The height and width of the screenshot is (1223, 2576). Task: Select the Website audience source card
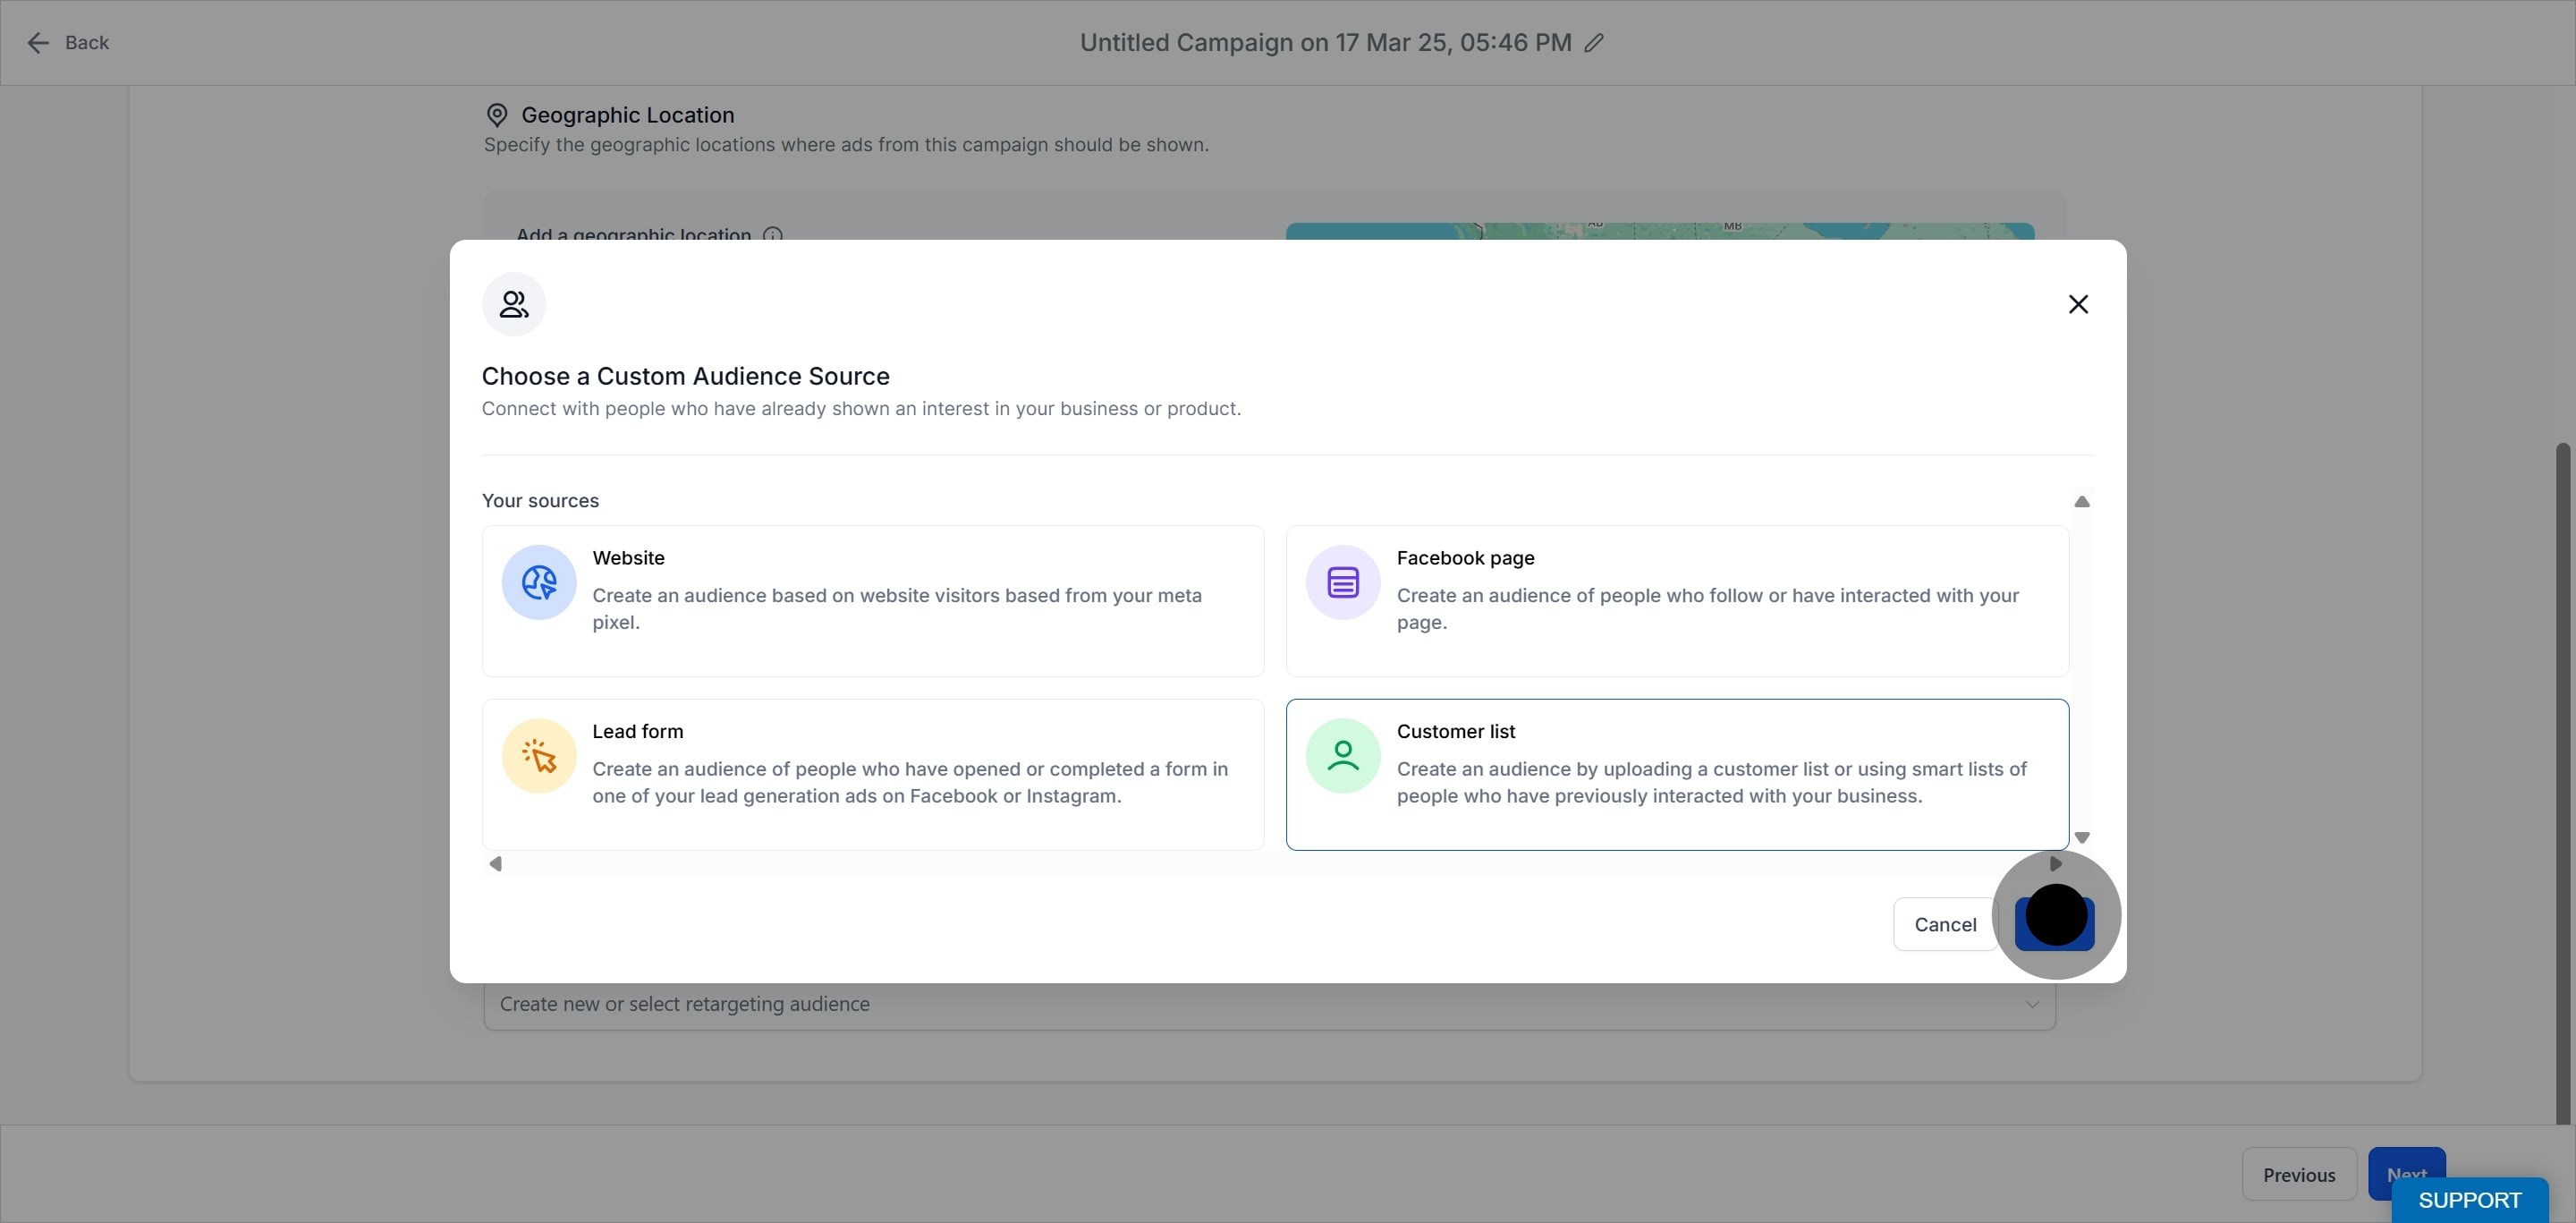click(873, 601)
